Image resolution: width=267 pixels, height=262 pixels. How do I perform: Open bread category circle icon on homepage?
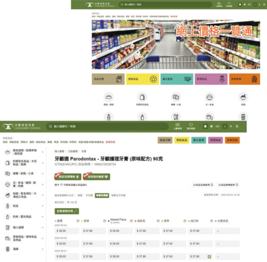coord(108,97)
